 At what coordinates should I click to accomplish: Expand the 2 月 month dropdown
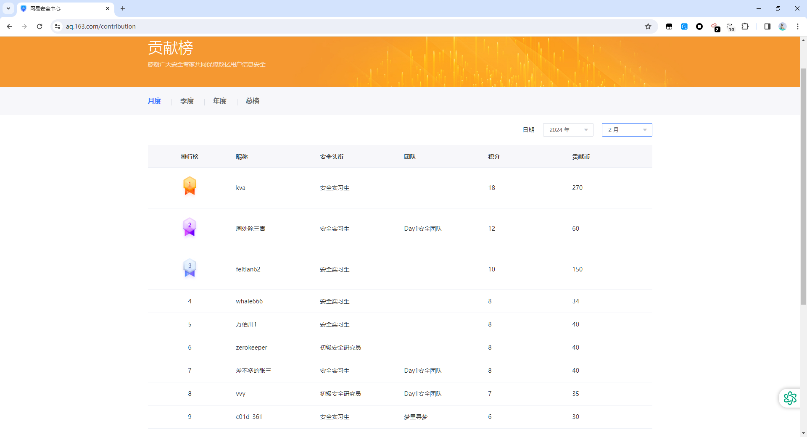(x=627, y=130)
